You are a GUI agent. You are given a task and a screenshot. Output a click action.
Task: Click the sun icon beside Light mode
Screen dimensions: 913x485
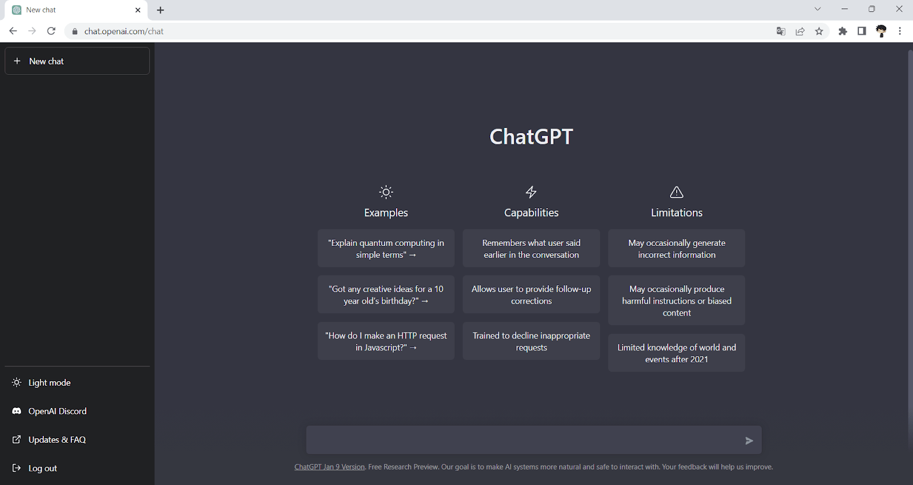[x=17, y=382]
